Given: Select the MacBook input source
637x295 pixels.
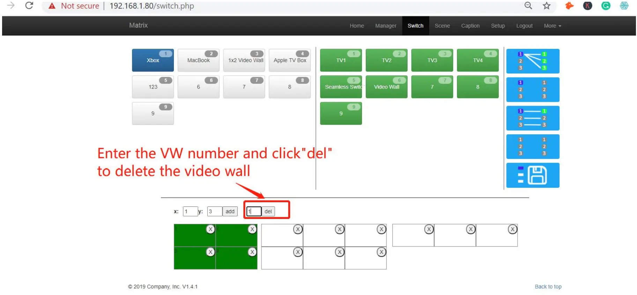Looking at the screenshot, I should click(x=198, y=60).
